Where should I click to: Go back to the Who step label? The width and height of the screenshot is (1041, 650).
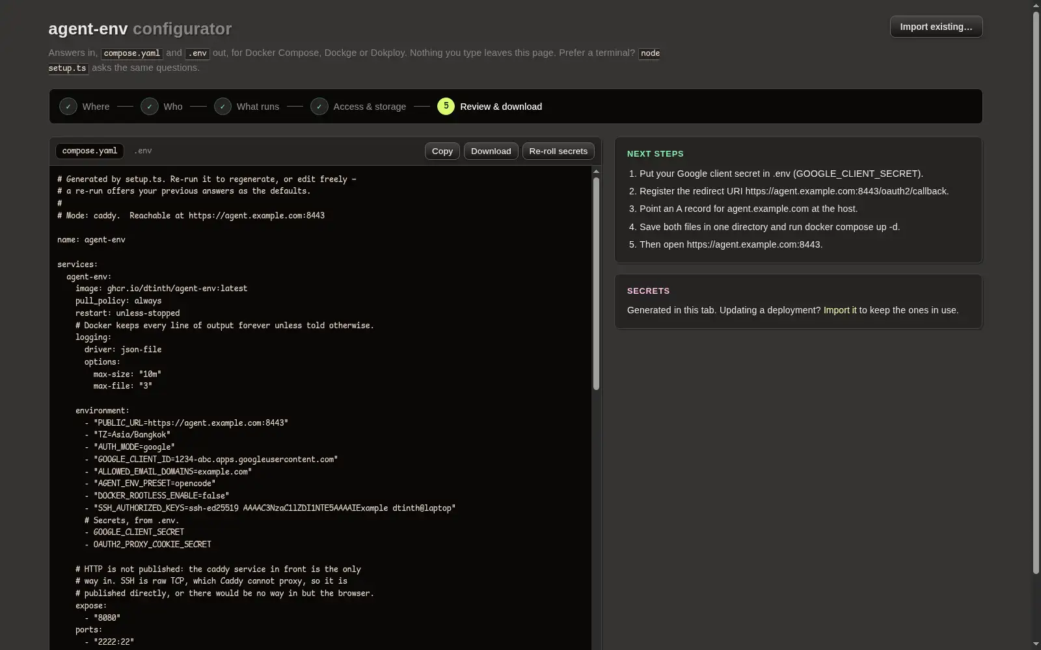[x=173, y=107]
